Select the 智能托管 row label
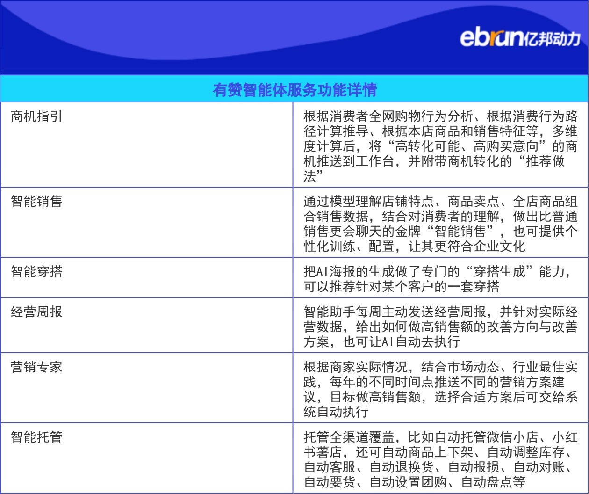589x494 pixels. (36, 437)
